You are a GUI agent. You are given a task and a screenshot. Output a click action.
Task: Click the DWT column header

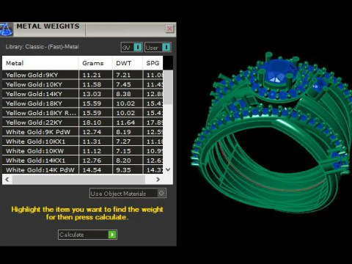(x=128, y=63)
